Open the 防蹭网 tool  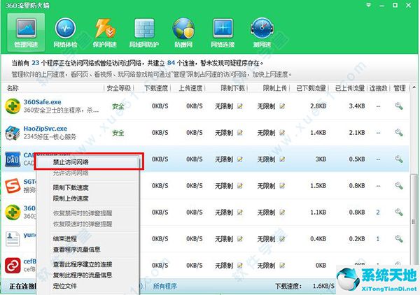coord(183,33)
